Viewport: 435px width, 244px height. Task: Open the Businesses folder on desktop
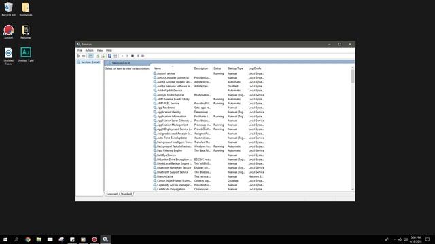click(x=26, y=9)
